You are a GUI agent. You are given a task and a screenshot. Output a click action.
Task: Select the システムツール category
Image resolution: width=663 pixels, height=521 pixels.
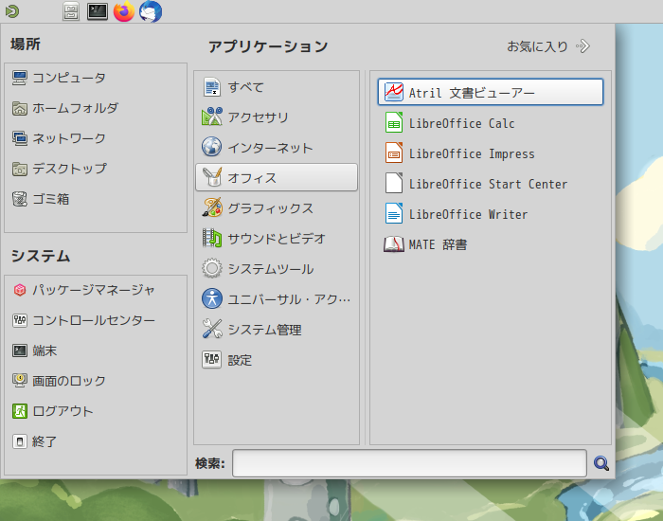tap(277, 268)
